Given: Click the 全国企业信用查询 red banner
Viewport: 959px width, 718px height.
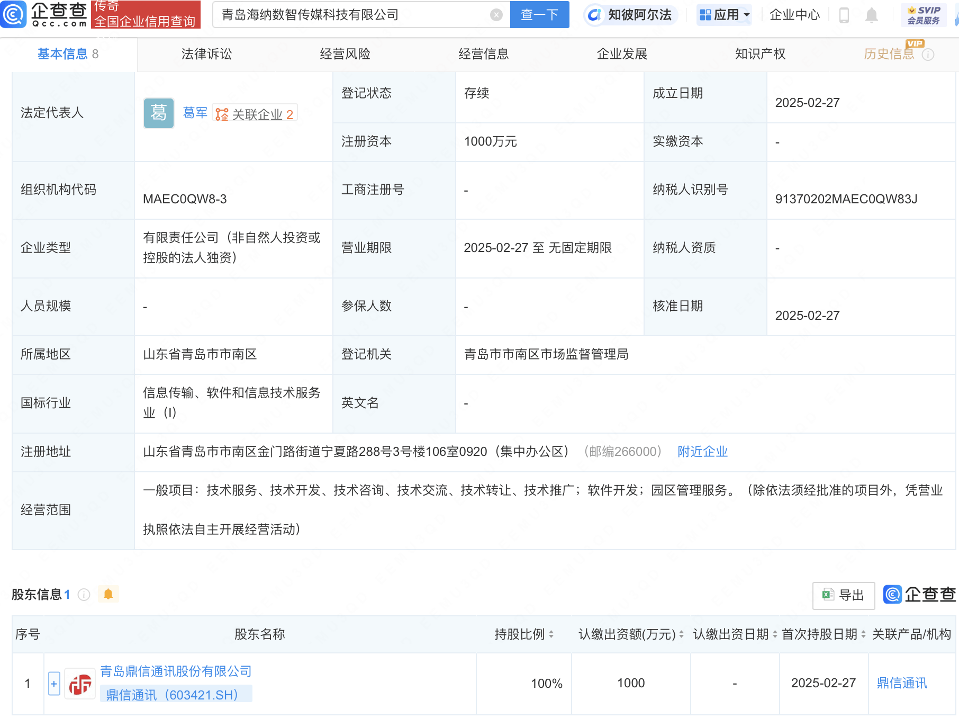Looking at the screenshot, I should [146, 14].
